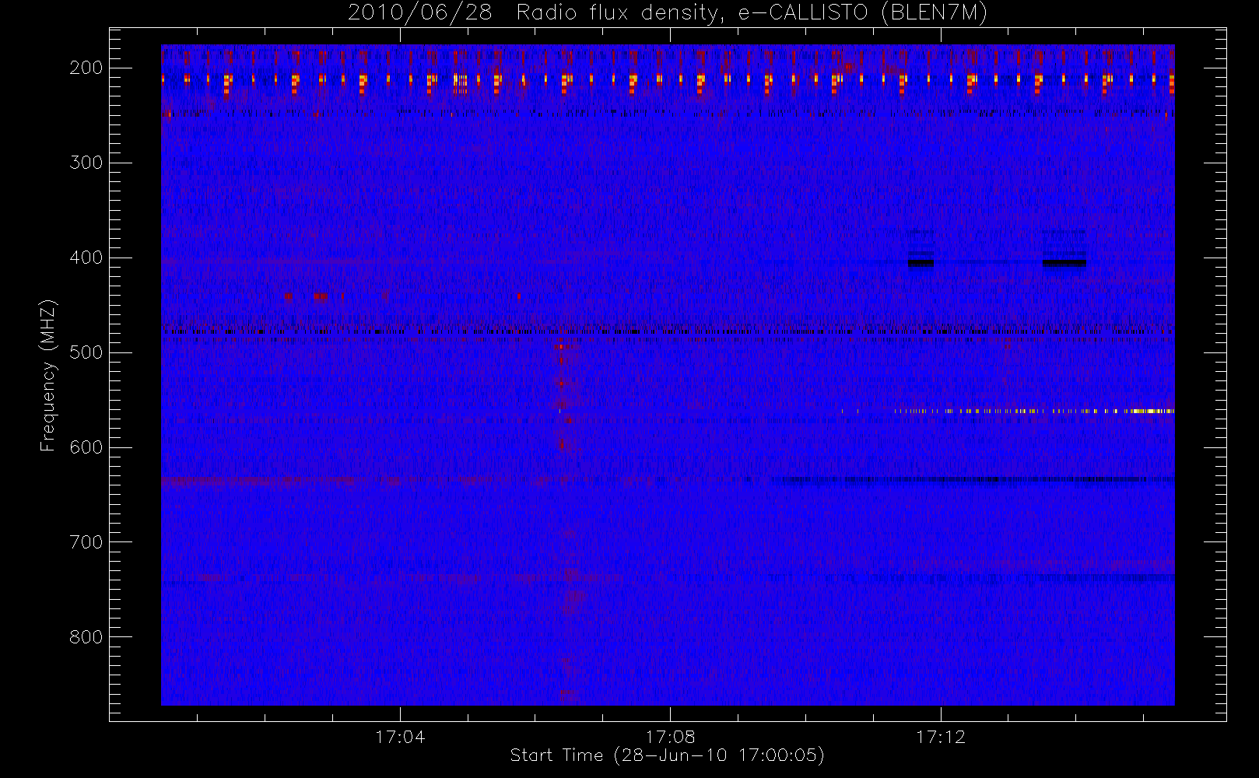1259x778 pixels.
Task: Click the 800 frequency tick label
Action: pyautogui.click(x=86, y=637)
